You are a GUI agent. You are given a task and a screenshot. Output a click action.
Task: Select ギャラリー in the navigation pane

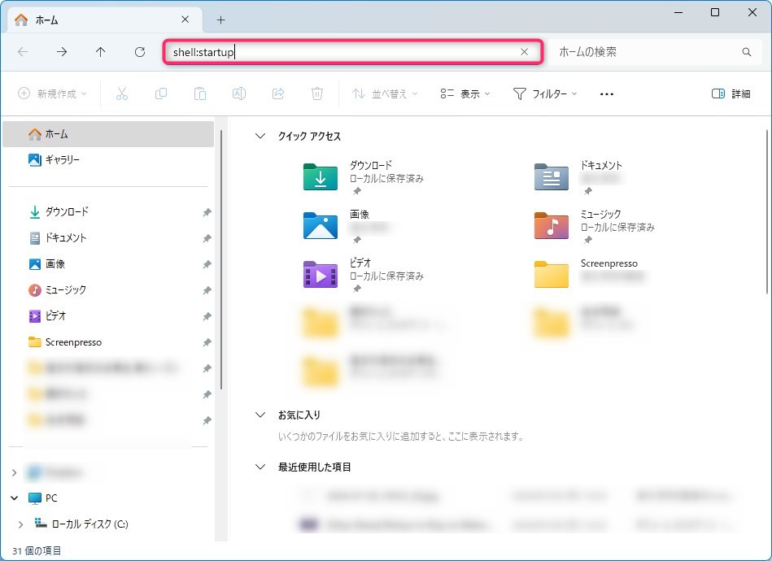click(62, 160)
